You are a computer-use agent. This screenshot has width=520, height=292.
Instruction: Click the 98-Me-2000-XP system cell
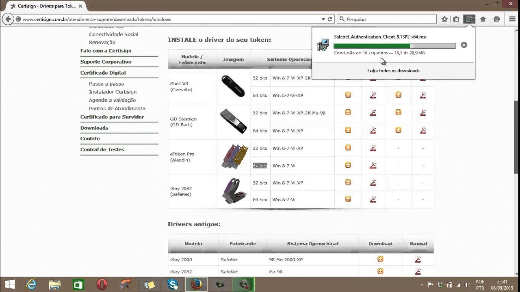point(287,260)
